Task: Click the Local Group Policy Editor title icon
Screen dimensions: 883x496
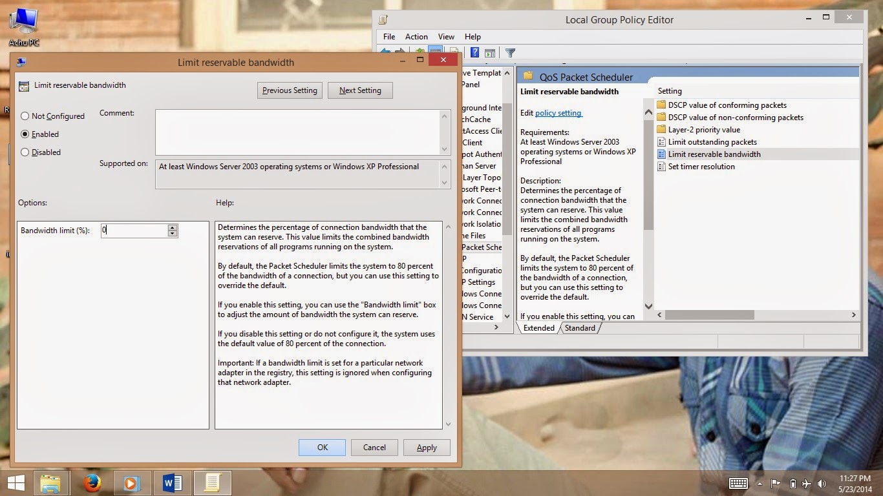Action: (383, 20)
